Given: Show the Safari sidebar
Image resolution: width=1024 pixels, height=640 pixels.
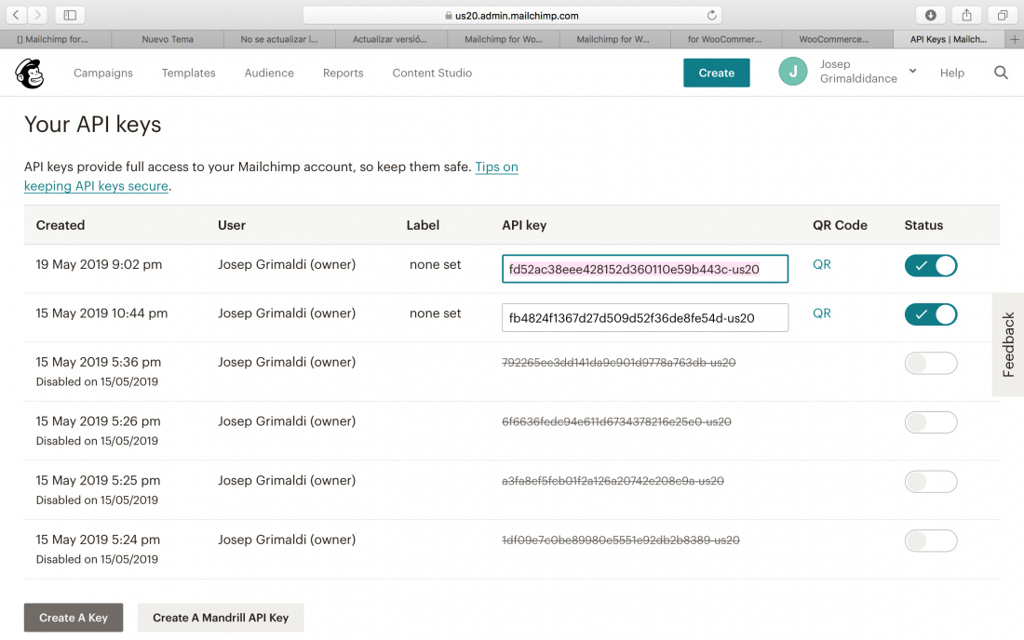Looking at the screenshot, I should [x=70, y=15].
